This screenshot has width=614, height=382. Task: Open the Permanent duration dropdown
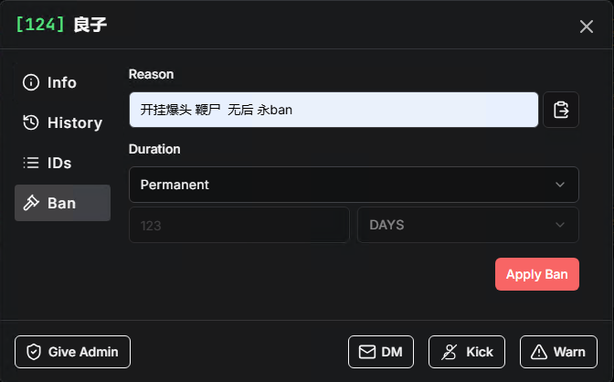coord(354,185)
